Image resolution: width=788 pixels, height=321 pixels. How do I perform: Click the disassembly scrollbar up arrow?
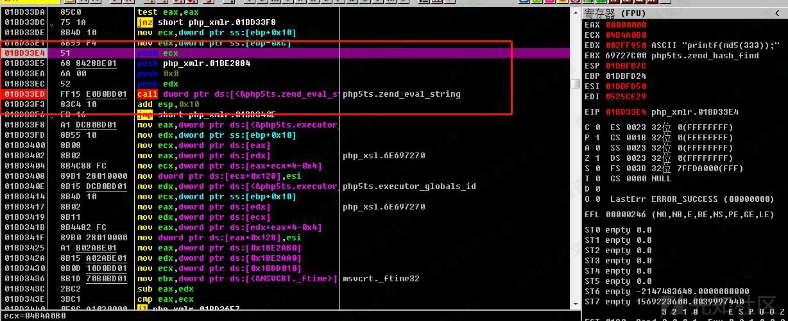pos(575,12)
